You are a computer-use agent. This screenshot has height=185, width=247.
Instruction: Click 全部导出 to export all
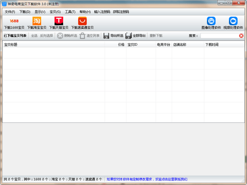[x=135, y=36]
